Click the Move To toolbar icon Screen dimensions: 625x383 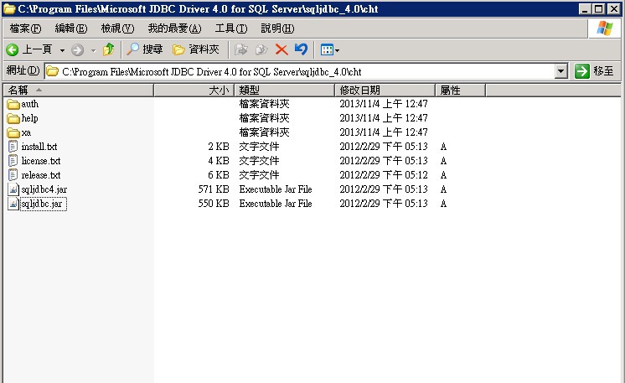tap(240, 49)
